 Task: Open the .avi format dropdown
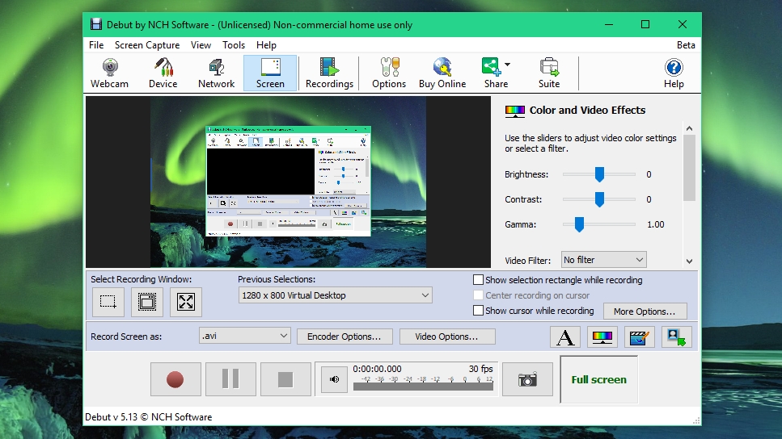coord(244,336)
